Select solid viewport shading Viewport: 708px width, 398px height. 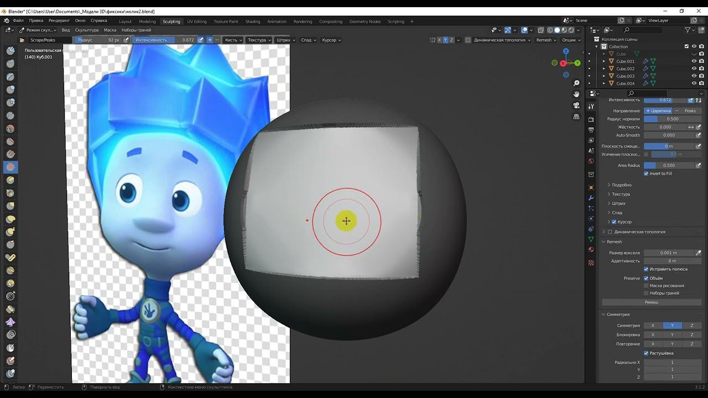tap(557, 30)
